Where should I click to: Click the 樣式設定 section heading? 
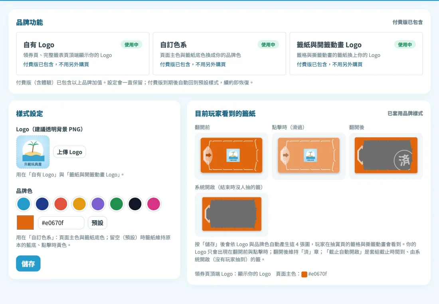(x=30, y=114)
